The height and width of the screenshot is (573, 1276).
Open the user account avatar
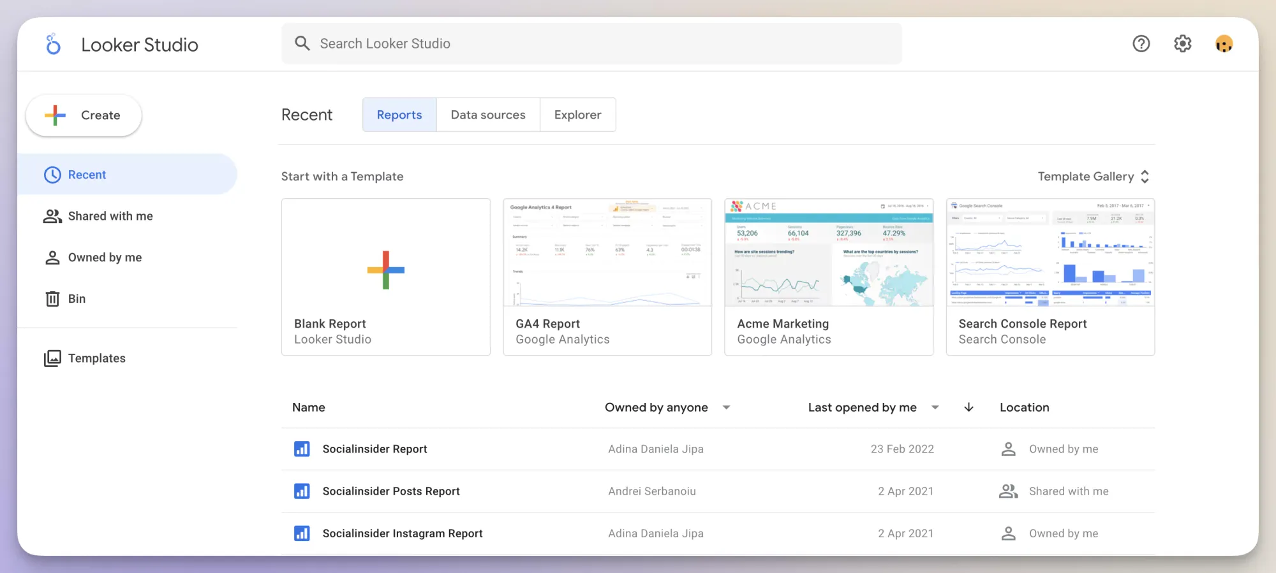click(x=1224, y=43)
